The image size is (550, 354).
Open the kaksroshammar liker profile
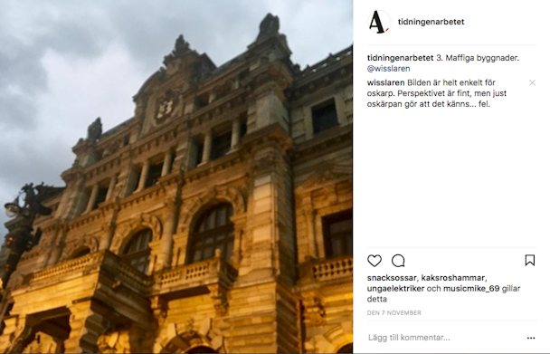[x=453, y=278]
